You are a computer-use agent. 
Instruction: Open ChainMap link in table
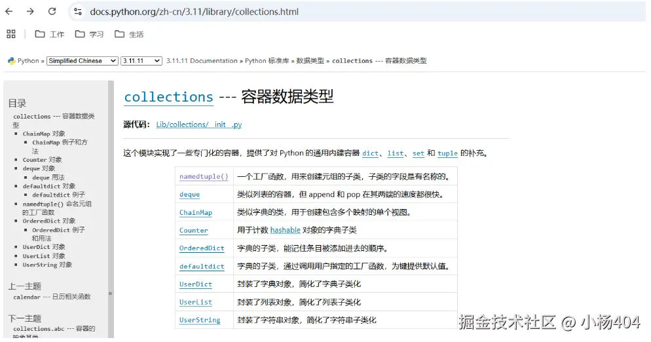196,212
